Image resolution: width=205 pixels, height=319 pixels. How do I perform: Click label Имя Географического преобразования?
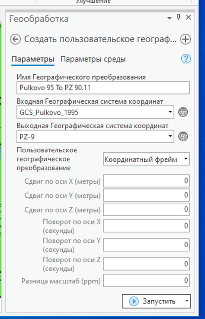tap(81, 77)
